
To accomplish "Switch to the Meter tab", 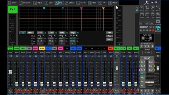I will [x=113, y=3].
